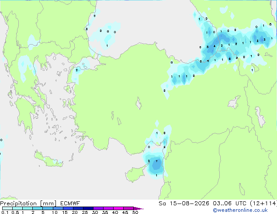Image resolution: width=277 pixels, height=214 pixels.
Task: Click on the island of Crete
Action: coord(48,160)
